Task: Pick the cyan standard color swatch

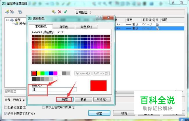Action: (47, 73)
